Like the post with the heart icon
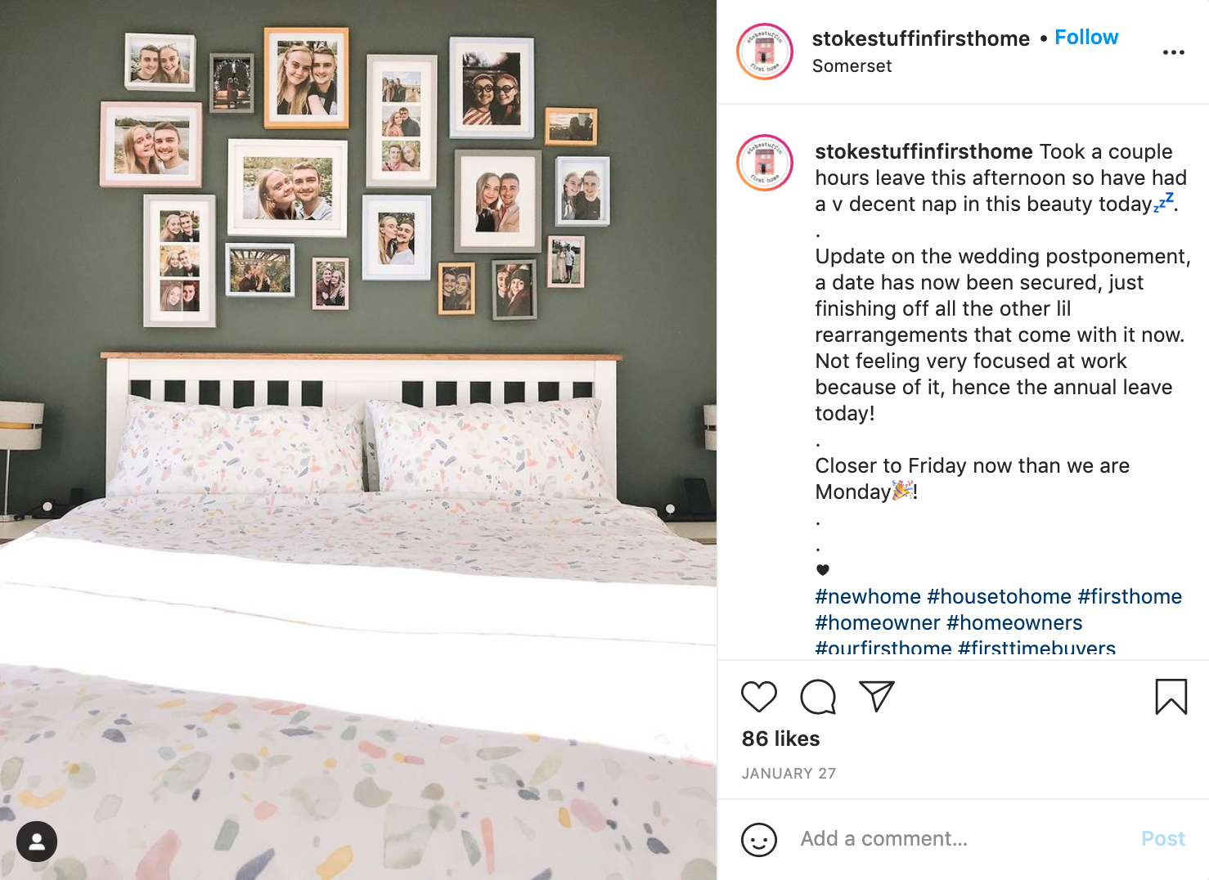Screen dimensions: 1209x880 [758, 697]
